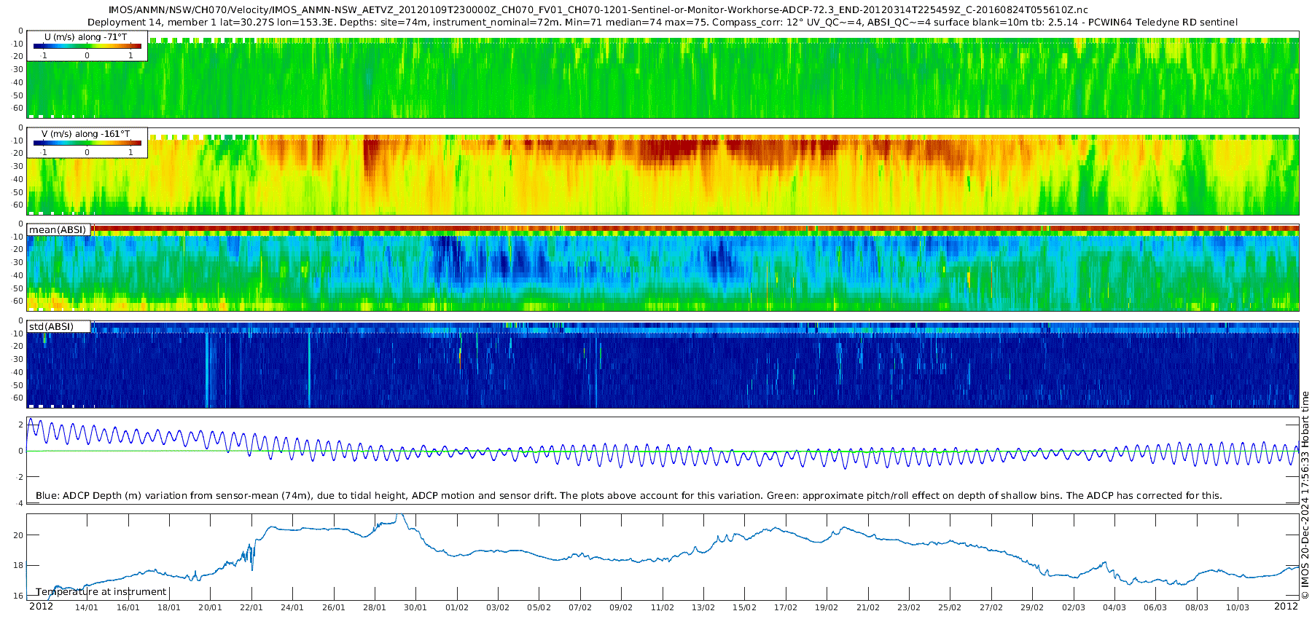Viewport: 1312px width, 619px height.
Task: Click the "Temperature at instrument" label
Action: click(101, 591)
